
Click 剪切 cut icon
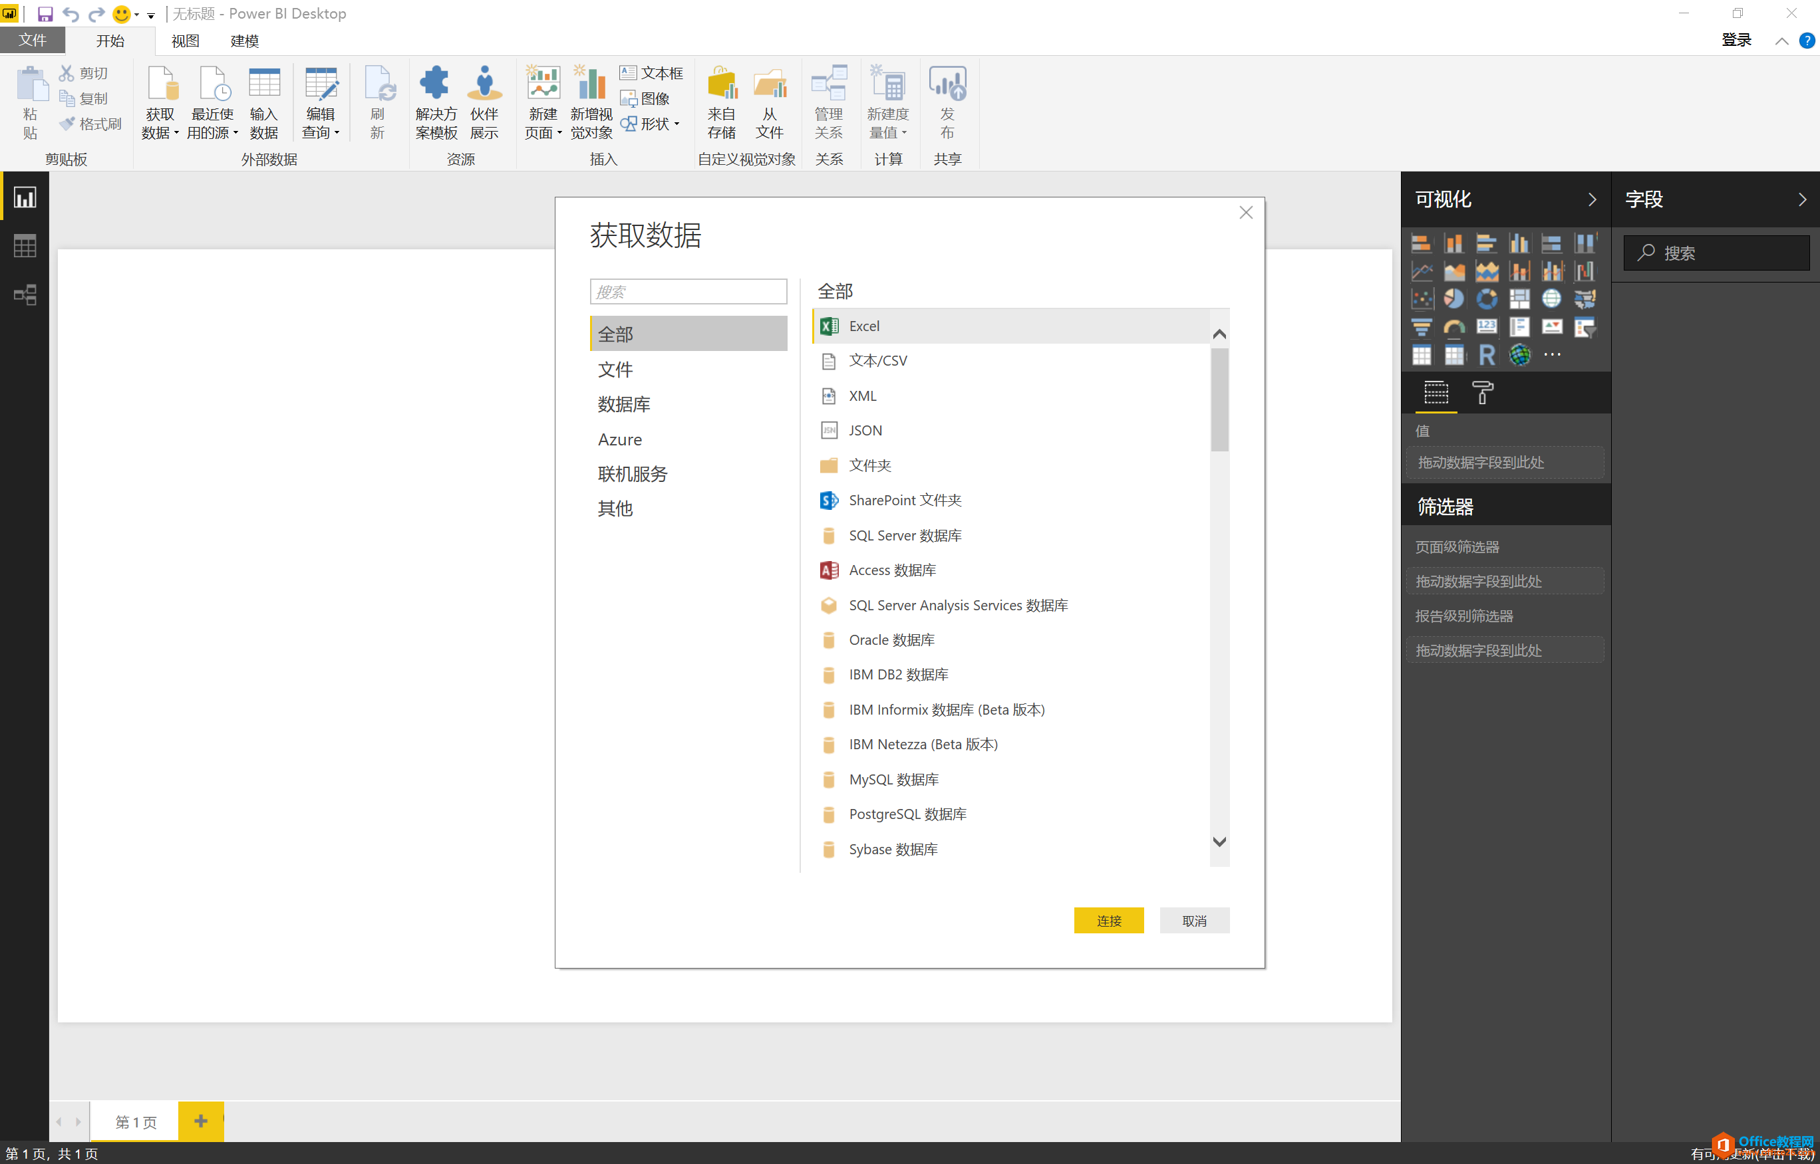click(83, 72)
